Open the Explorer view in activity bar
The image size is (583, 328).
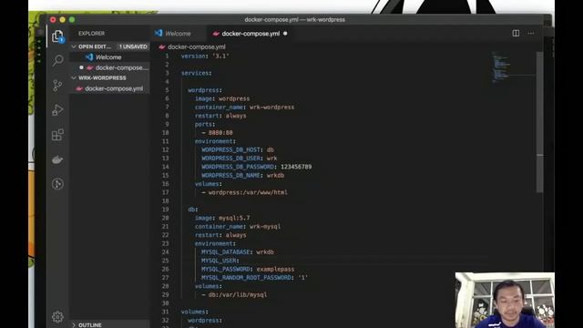[x=57, y=36]
